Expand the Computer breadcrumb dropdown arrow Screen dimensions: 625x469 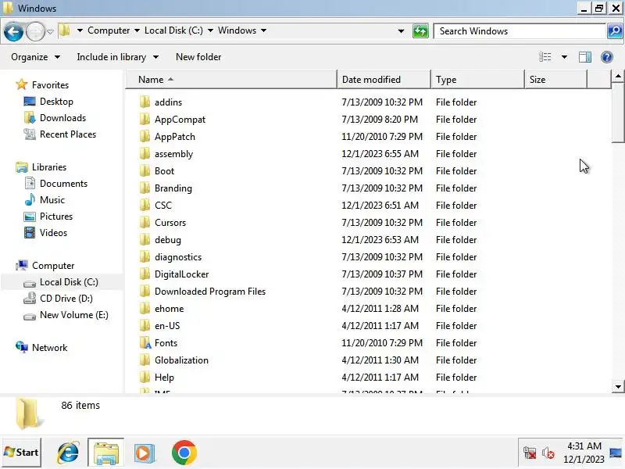(x=137, y=30)
